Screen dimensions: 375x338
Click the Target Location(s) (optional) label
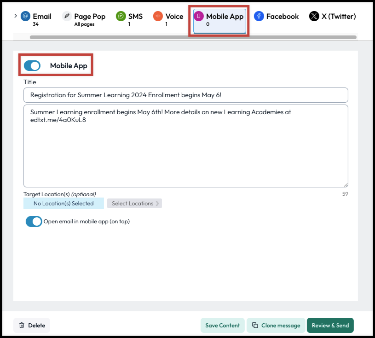tap(59, 194)
